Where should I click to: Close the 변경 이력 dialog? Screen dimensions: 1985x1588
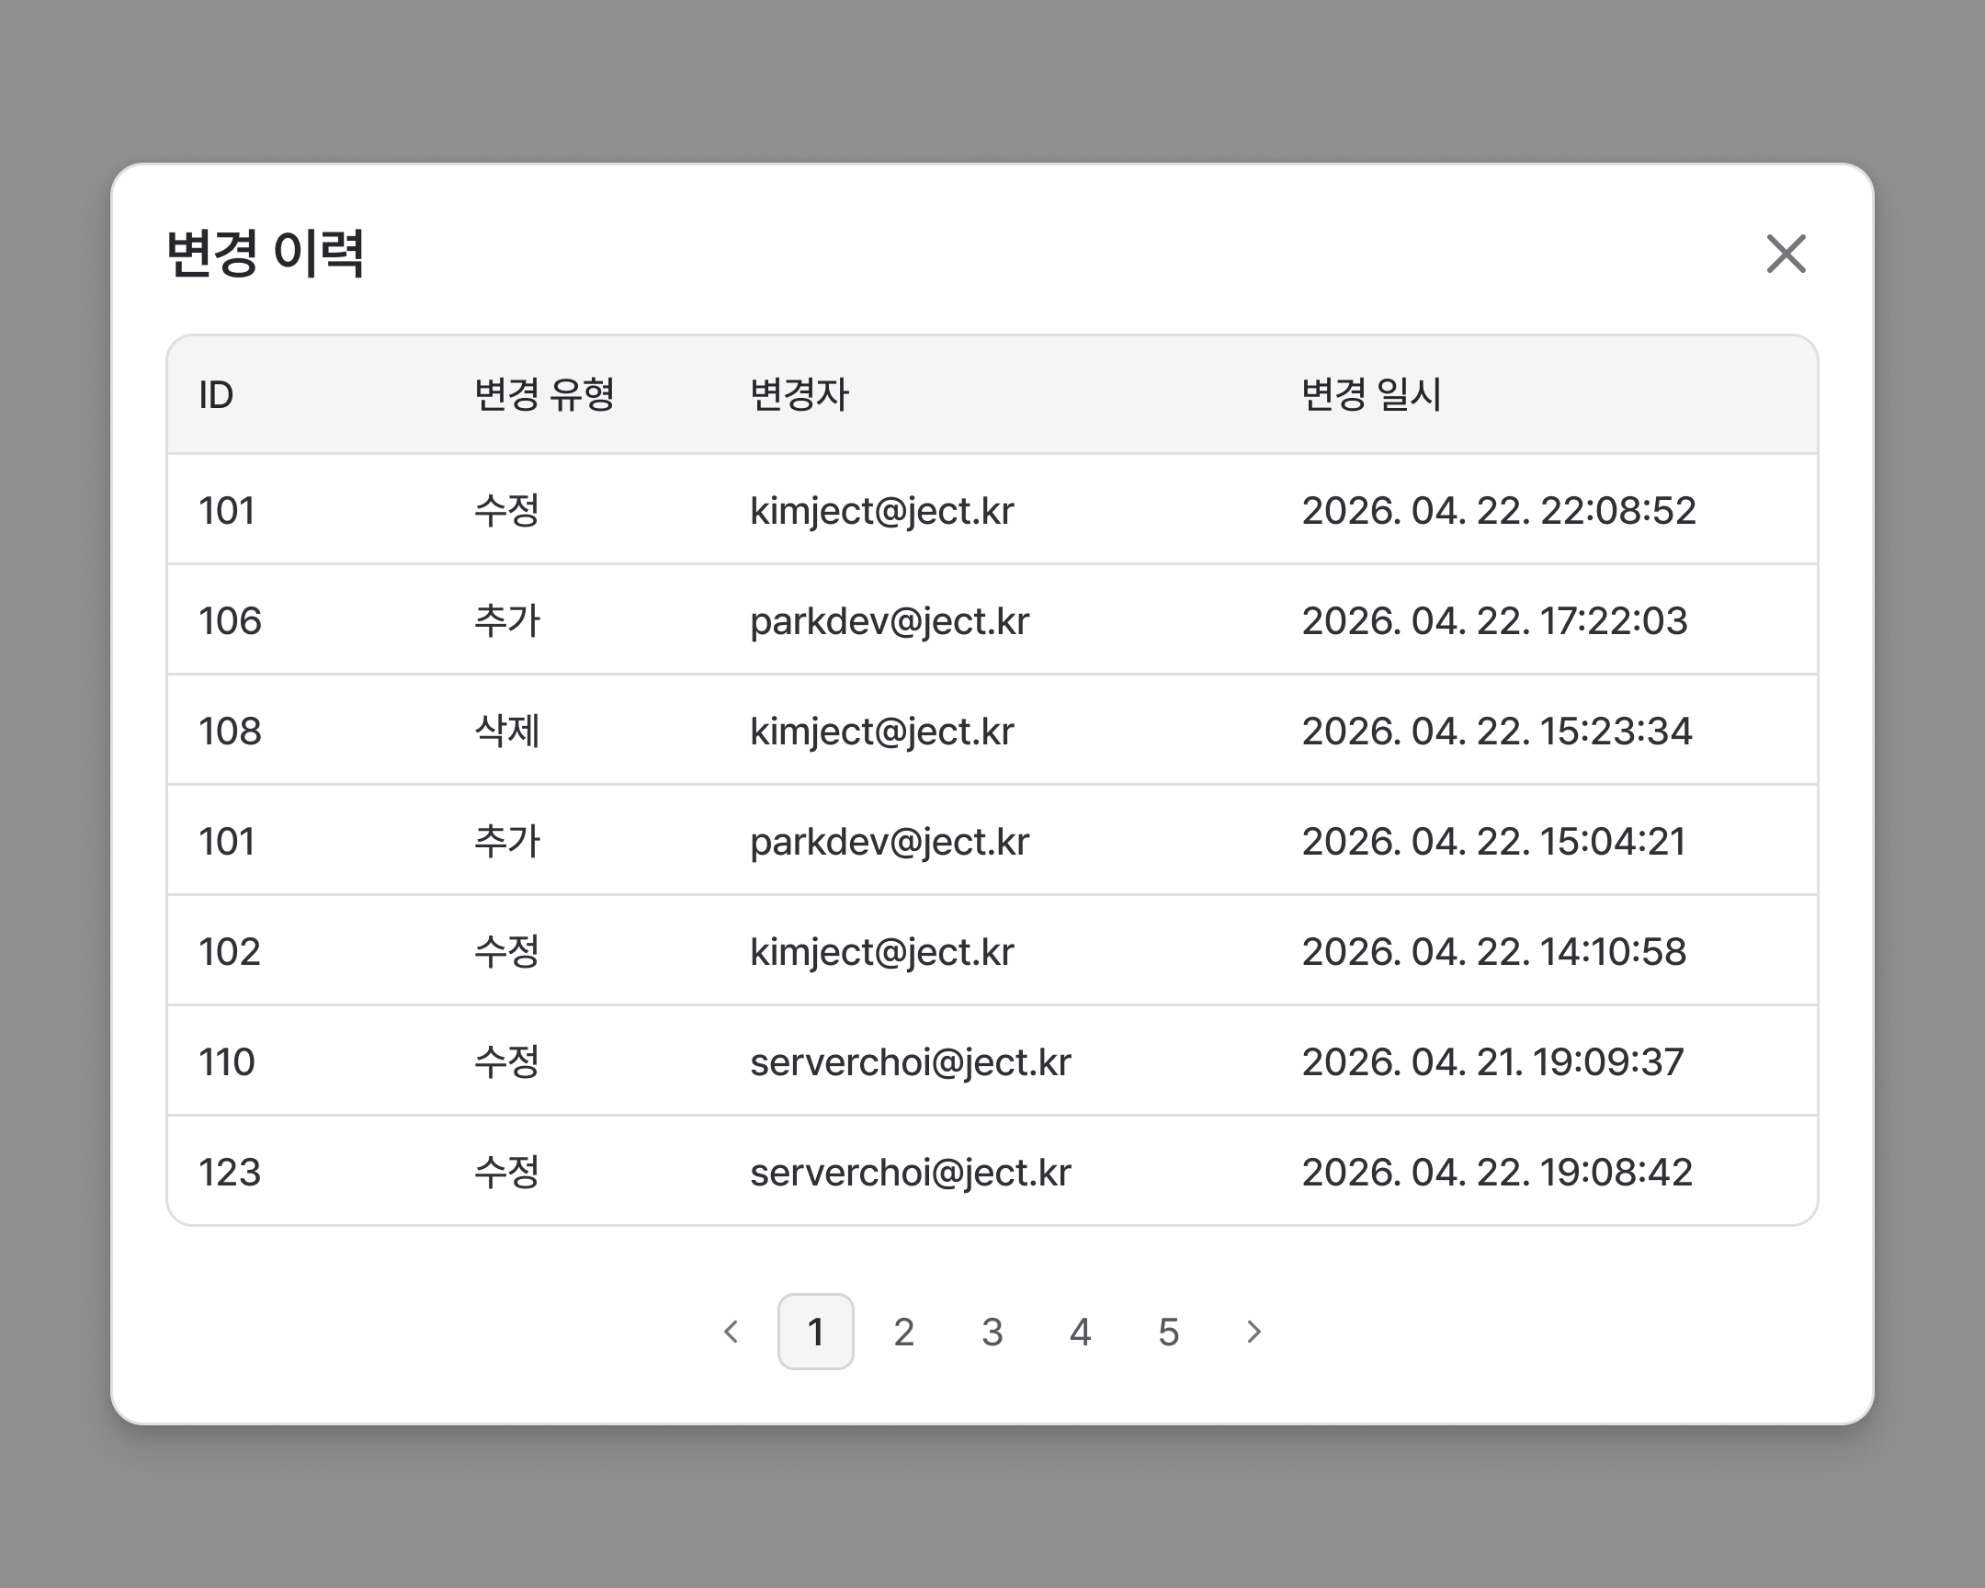pos(1786,253)
